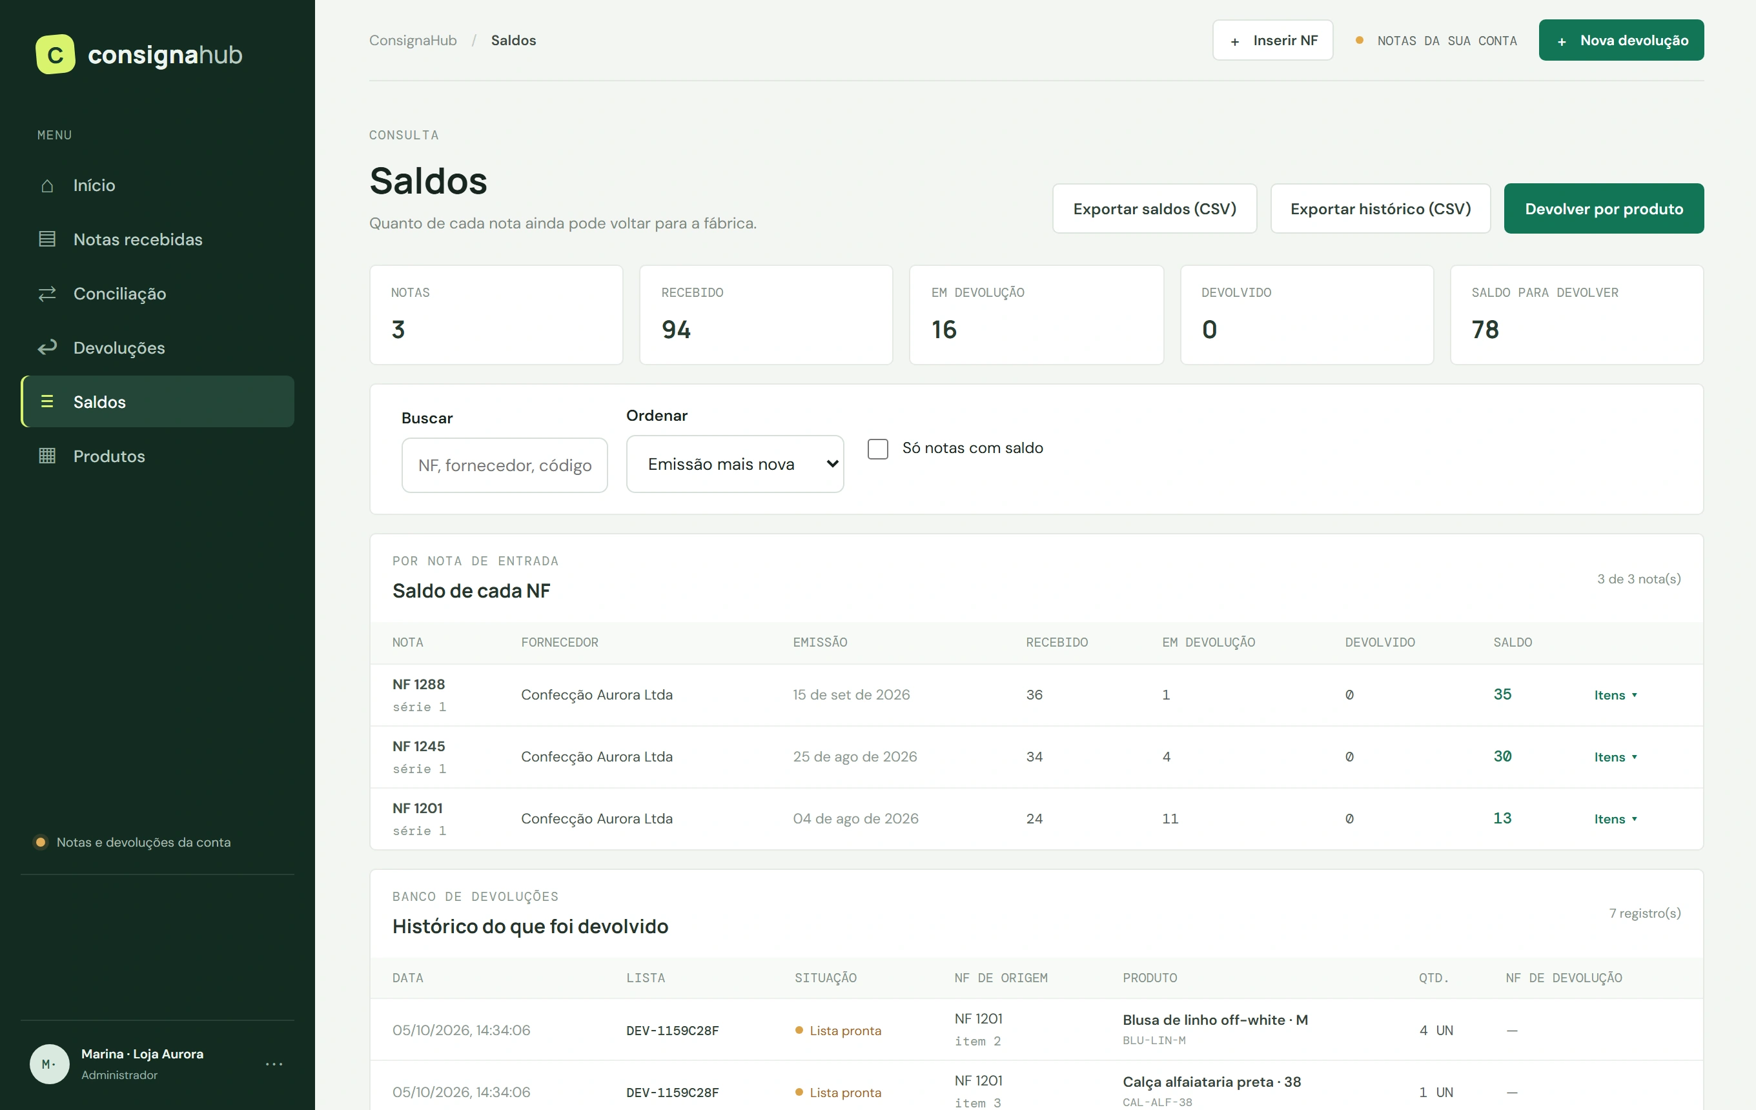Click Exportar saldos (CSV)

point(1154,209)
